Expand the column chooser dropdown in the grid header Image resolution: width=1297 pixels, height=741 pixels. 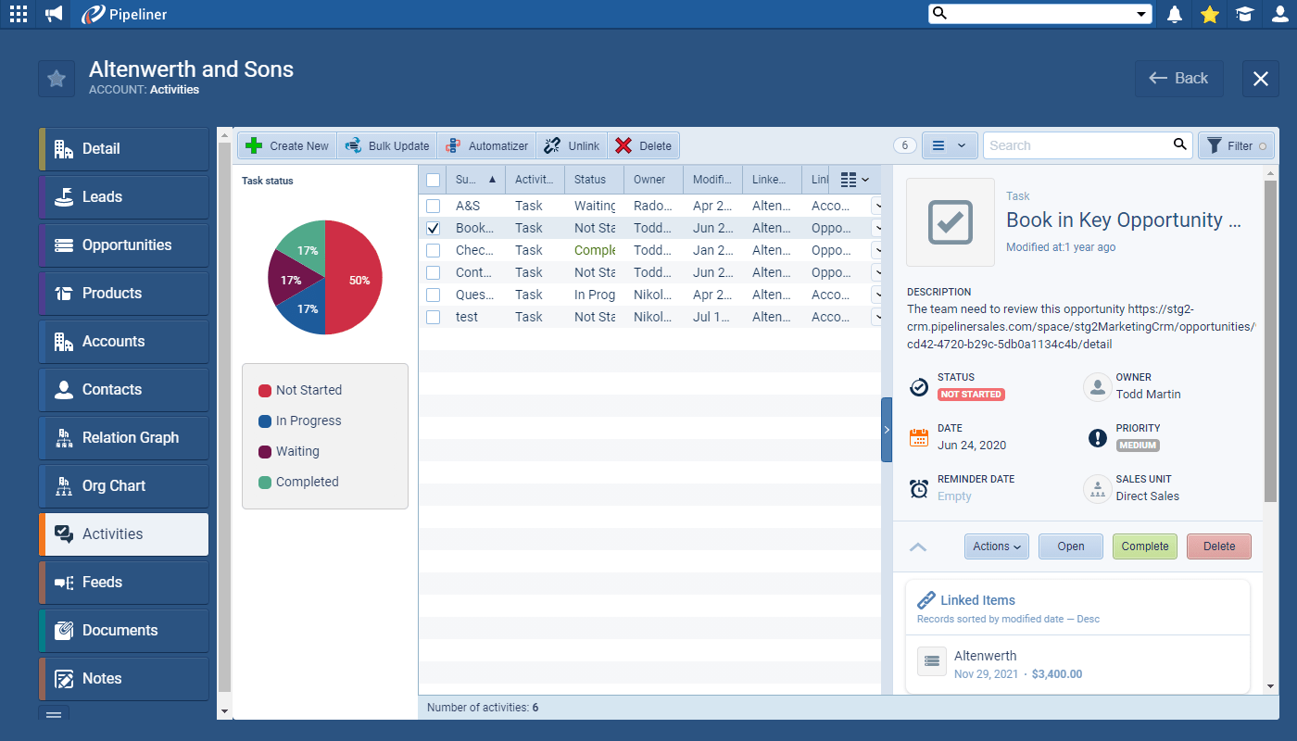pyautogui.click(x=852, y=179)
